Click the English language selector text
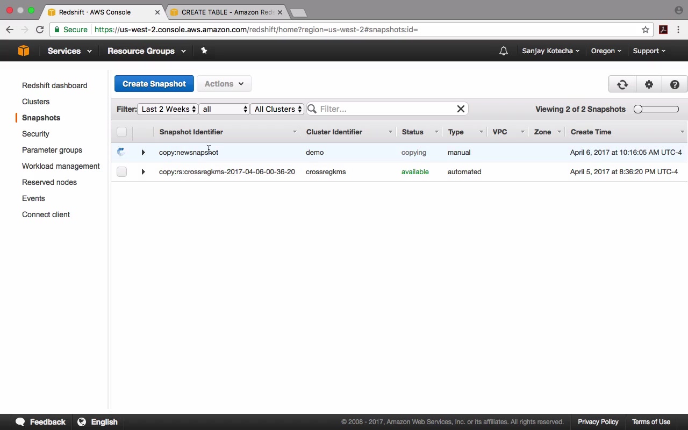This screenshot has height=430, width=688. [x=104, y=422]
